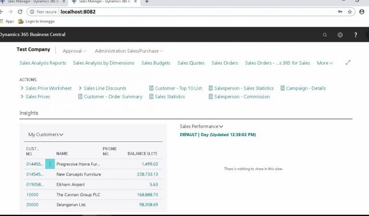The width and height of the screenshot is (369, 216).
Task: Open Sales Analysis Reports
Action: (x=43, y=63)
